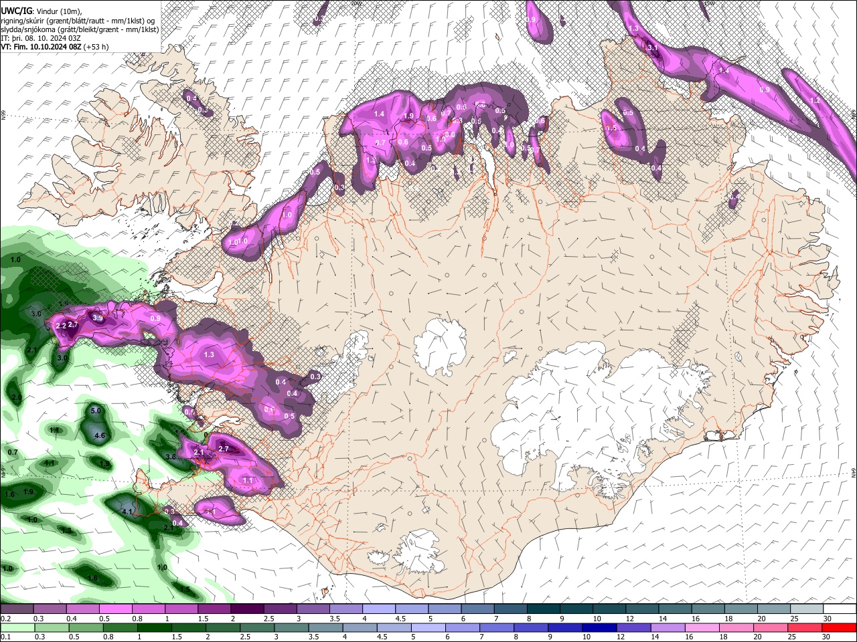Click the 'IT: Þri. 08. 10. 2024 03Z' line

[42, 38]
